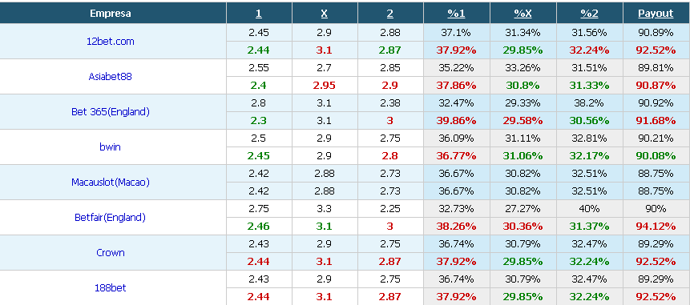This screenshot has height=305, width=690.
Task: Sort table by %2 header
Action: [589, 13]
